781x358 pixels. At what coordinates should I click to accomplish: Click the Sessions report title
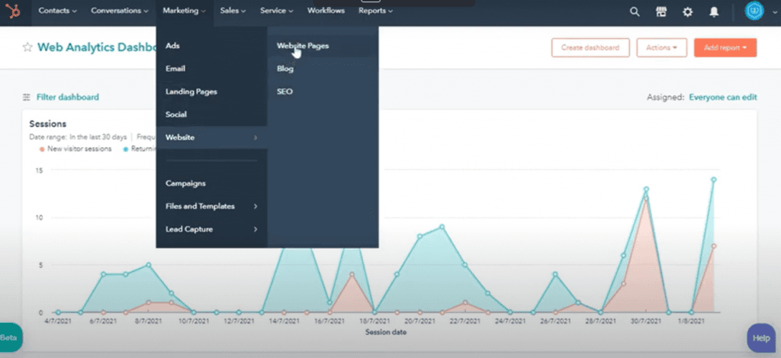click(48, 124)
